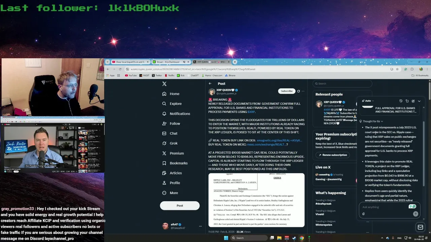The height and width of the screenshot is (242, 431).
Task: Click the Grok panel expand-window icon
Action: 407,101
